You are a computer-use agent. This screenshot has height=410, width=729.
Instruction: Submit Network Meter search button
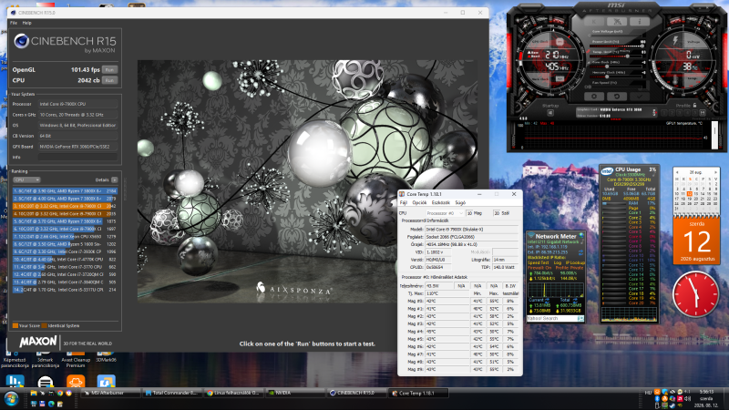point(580,318)
